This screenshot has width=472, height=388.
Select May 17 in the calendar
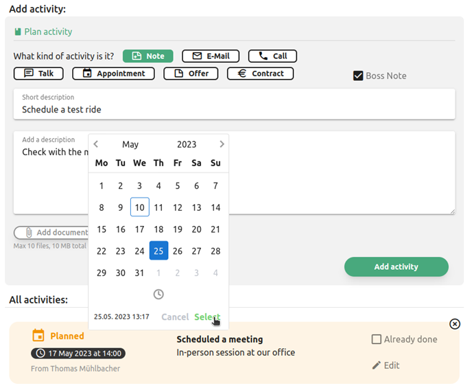(x=140, y=229)
